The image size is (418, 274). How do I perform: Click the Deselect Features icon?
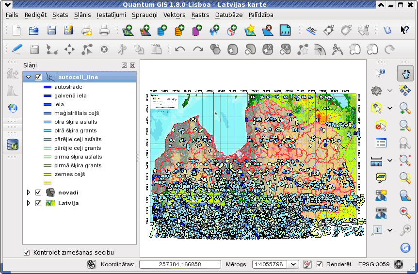point(381,126)
